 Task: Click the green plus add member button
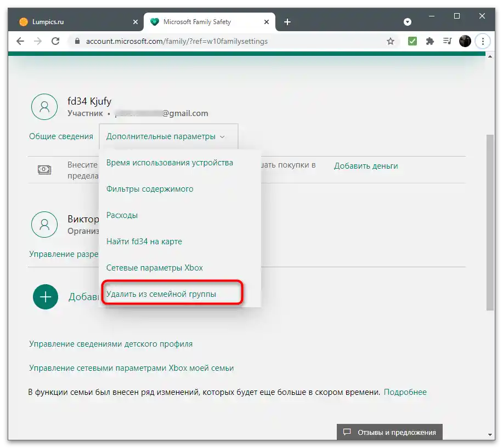pyautogui.click(x=46, y=297)
